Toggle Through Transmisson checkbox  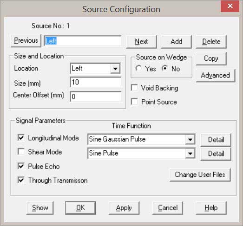(x=21, y=180)
